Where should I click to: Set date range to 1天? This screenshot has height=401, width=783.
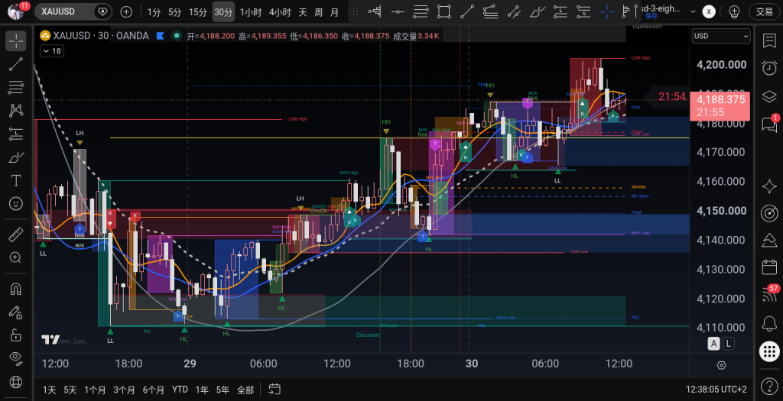coord(50,390)
